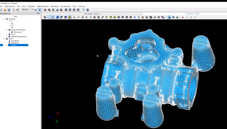Viewport: 227px width, 129px height.
Task: Click the New document icon
Action: tap(1, 10)
